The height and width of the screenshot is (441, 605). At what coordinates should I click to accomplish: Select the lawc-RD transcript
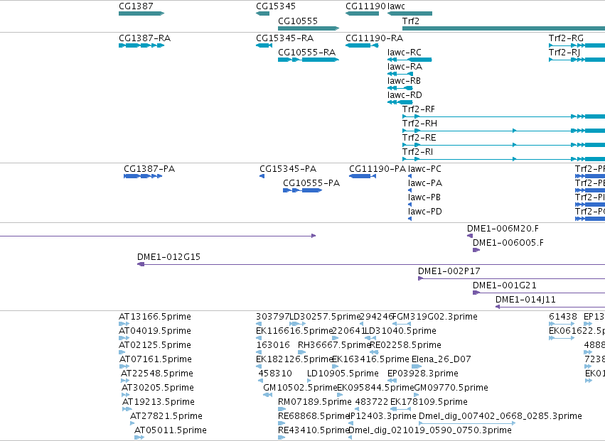(x=405, y=95)
